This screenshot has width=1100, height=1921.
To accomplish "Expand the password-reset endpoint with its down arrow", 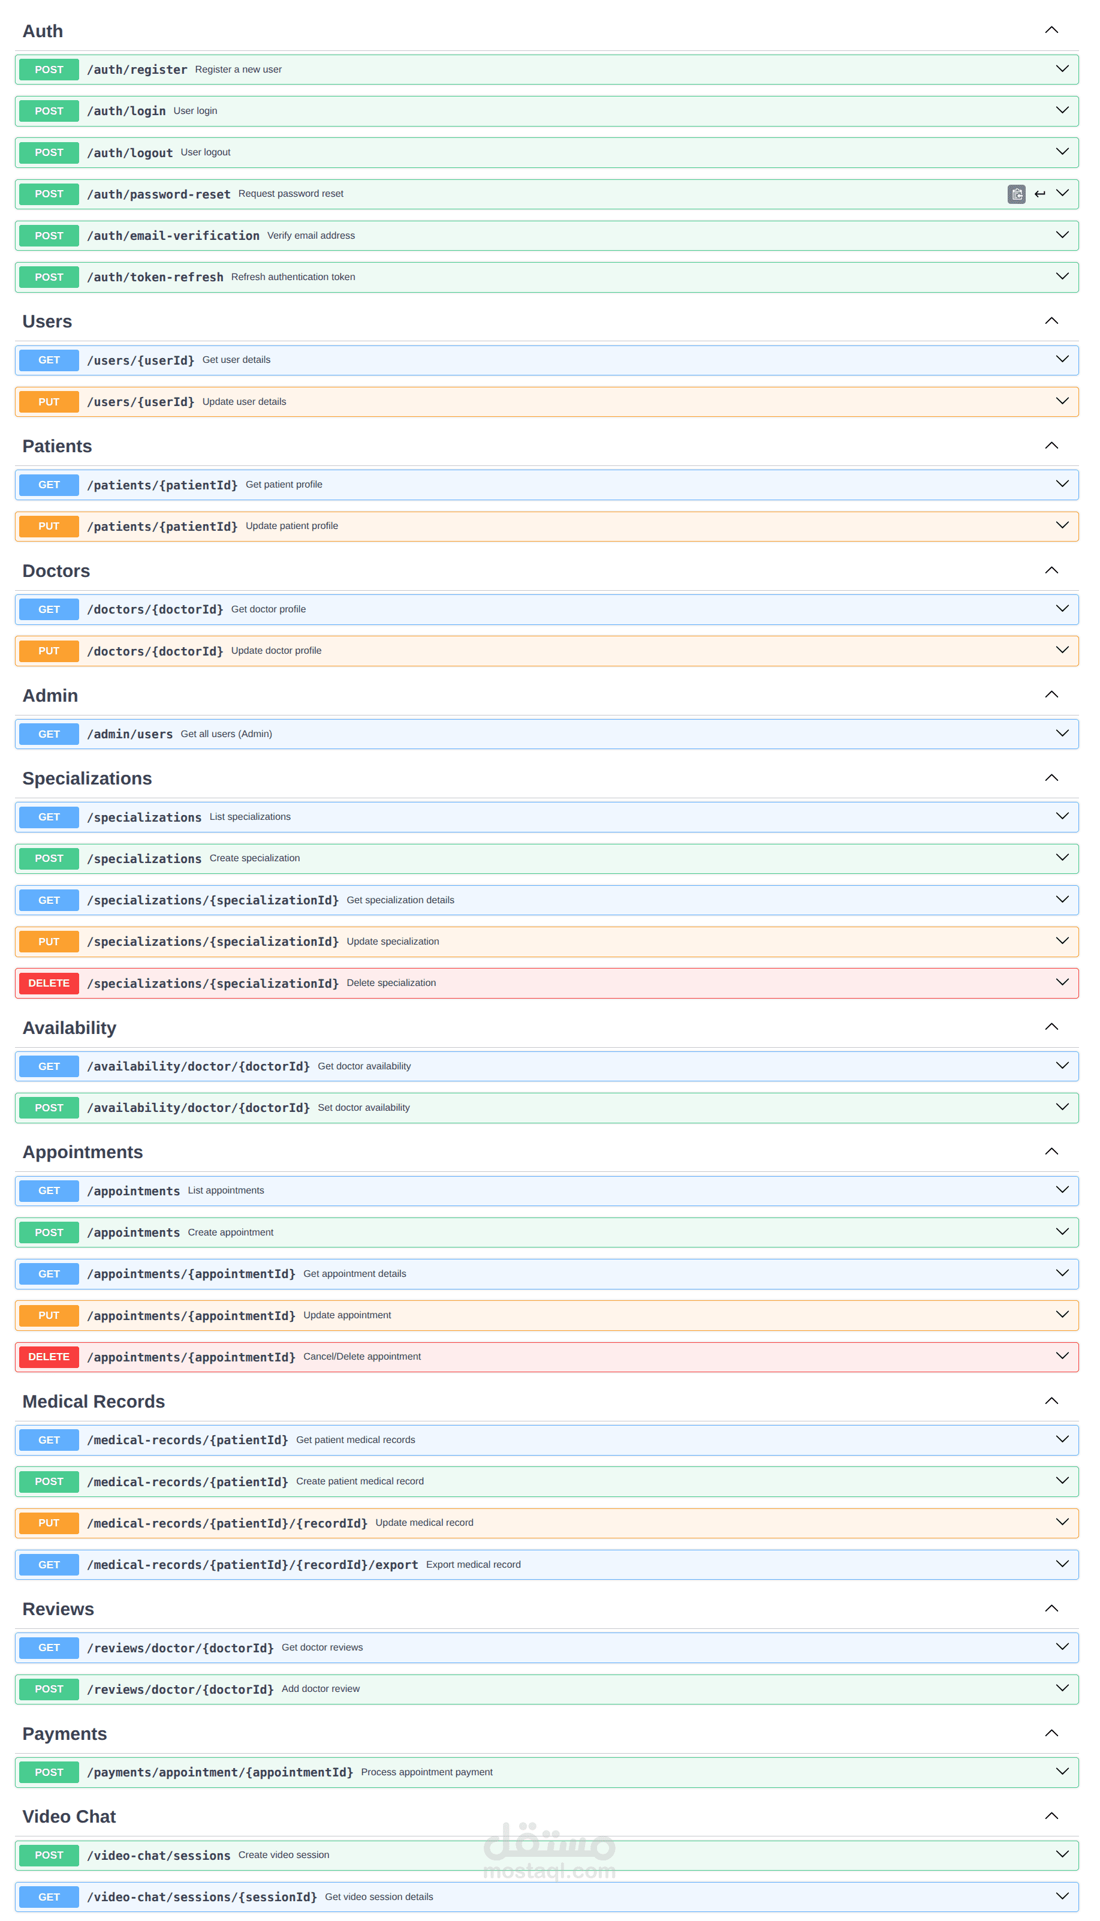I will [1063, 194].
